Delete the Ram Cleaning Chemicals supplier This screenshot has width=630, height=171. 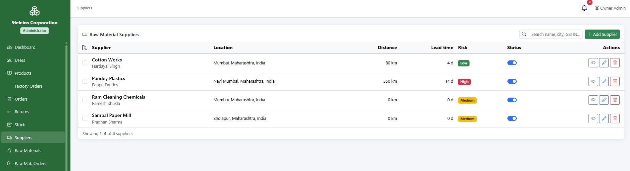click(615, 100)
